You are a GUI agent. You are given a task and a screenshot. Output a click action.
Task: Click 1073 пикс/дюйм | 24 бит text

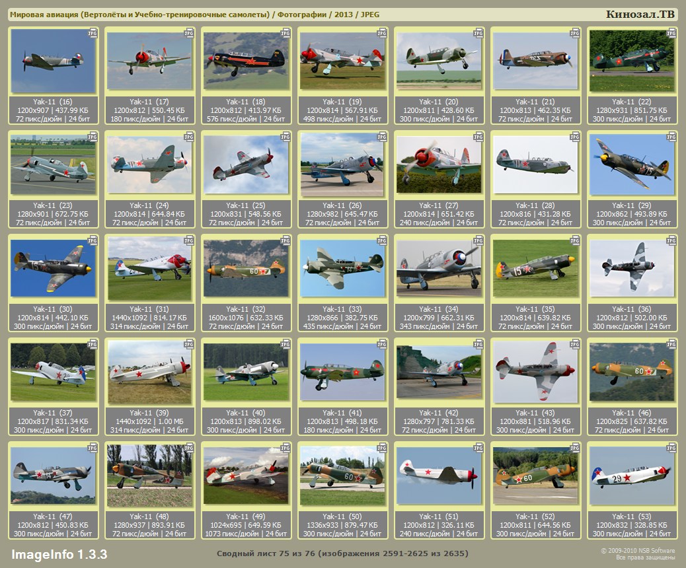(x=246, y=534)
